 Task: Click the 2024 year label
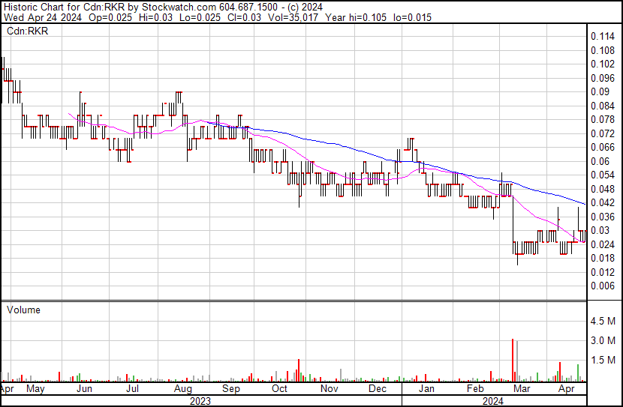click(x=493, y=400)
